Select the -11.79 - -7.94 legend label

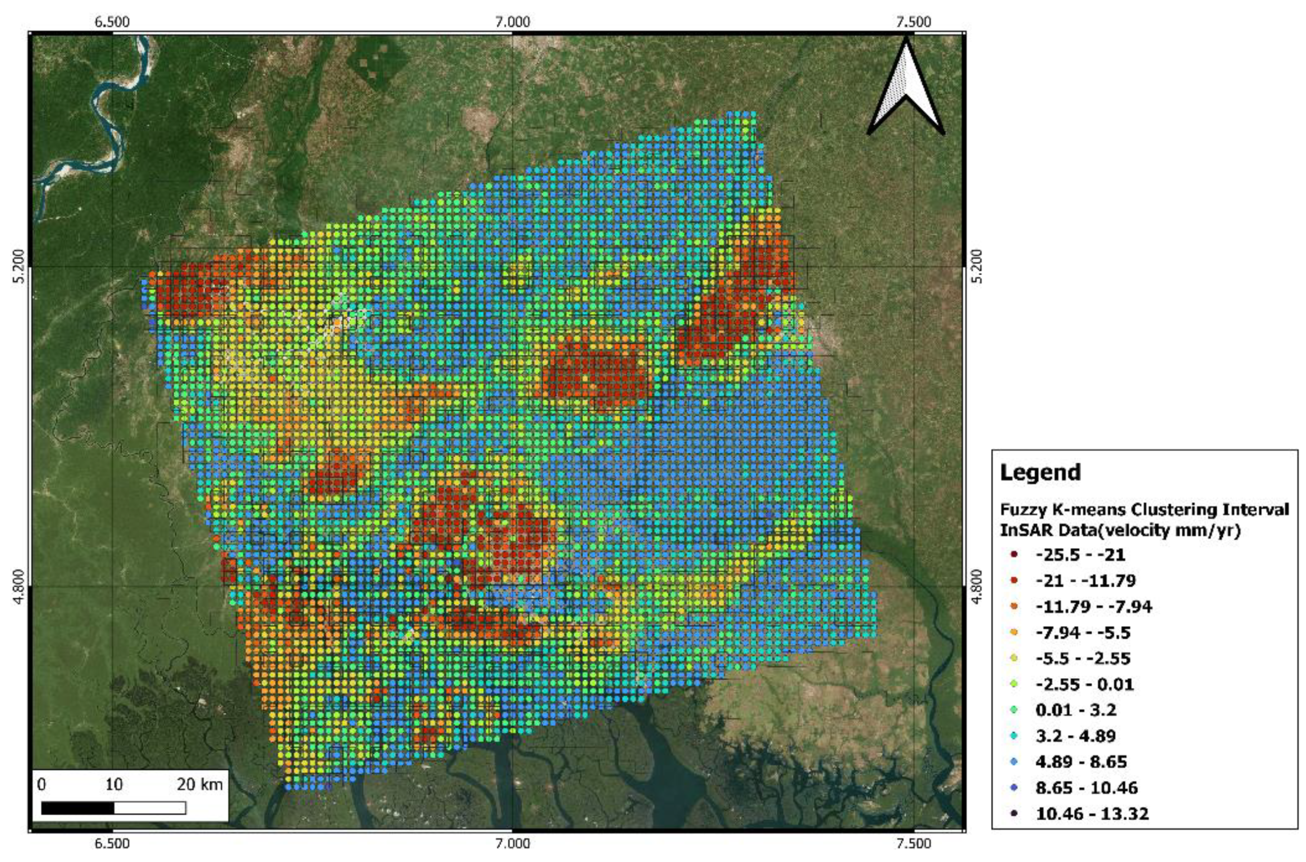pos(1093,607)
